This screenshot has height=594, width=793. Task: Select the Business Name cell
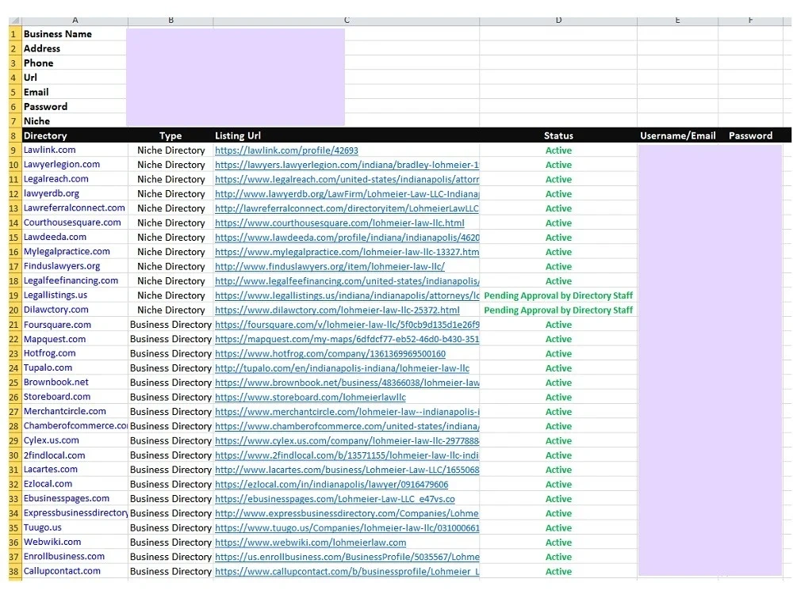pos(75,34)
